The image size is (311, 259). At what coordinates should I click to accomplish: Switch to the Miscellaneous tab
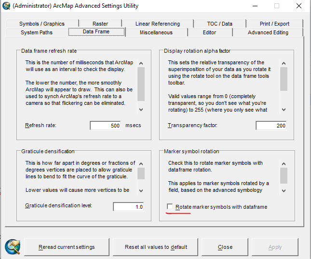156,32
